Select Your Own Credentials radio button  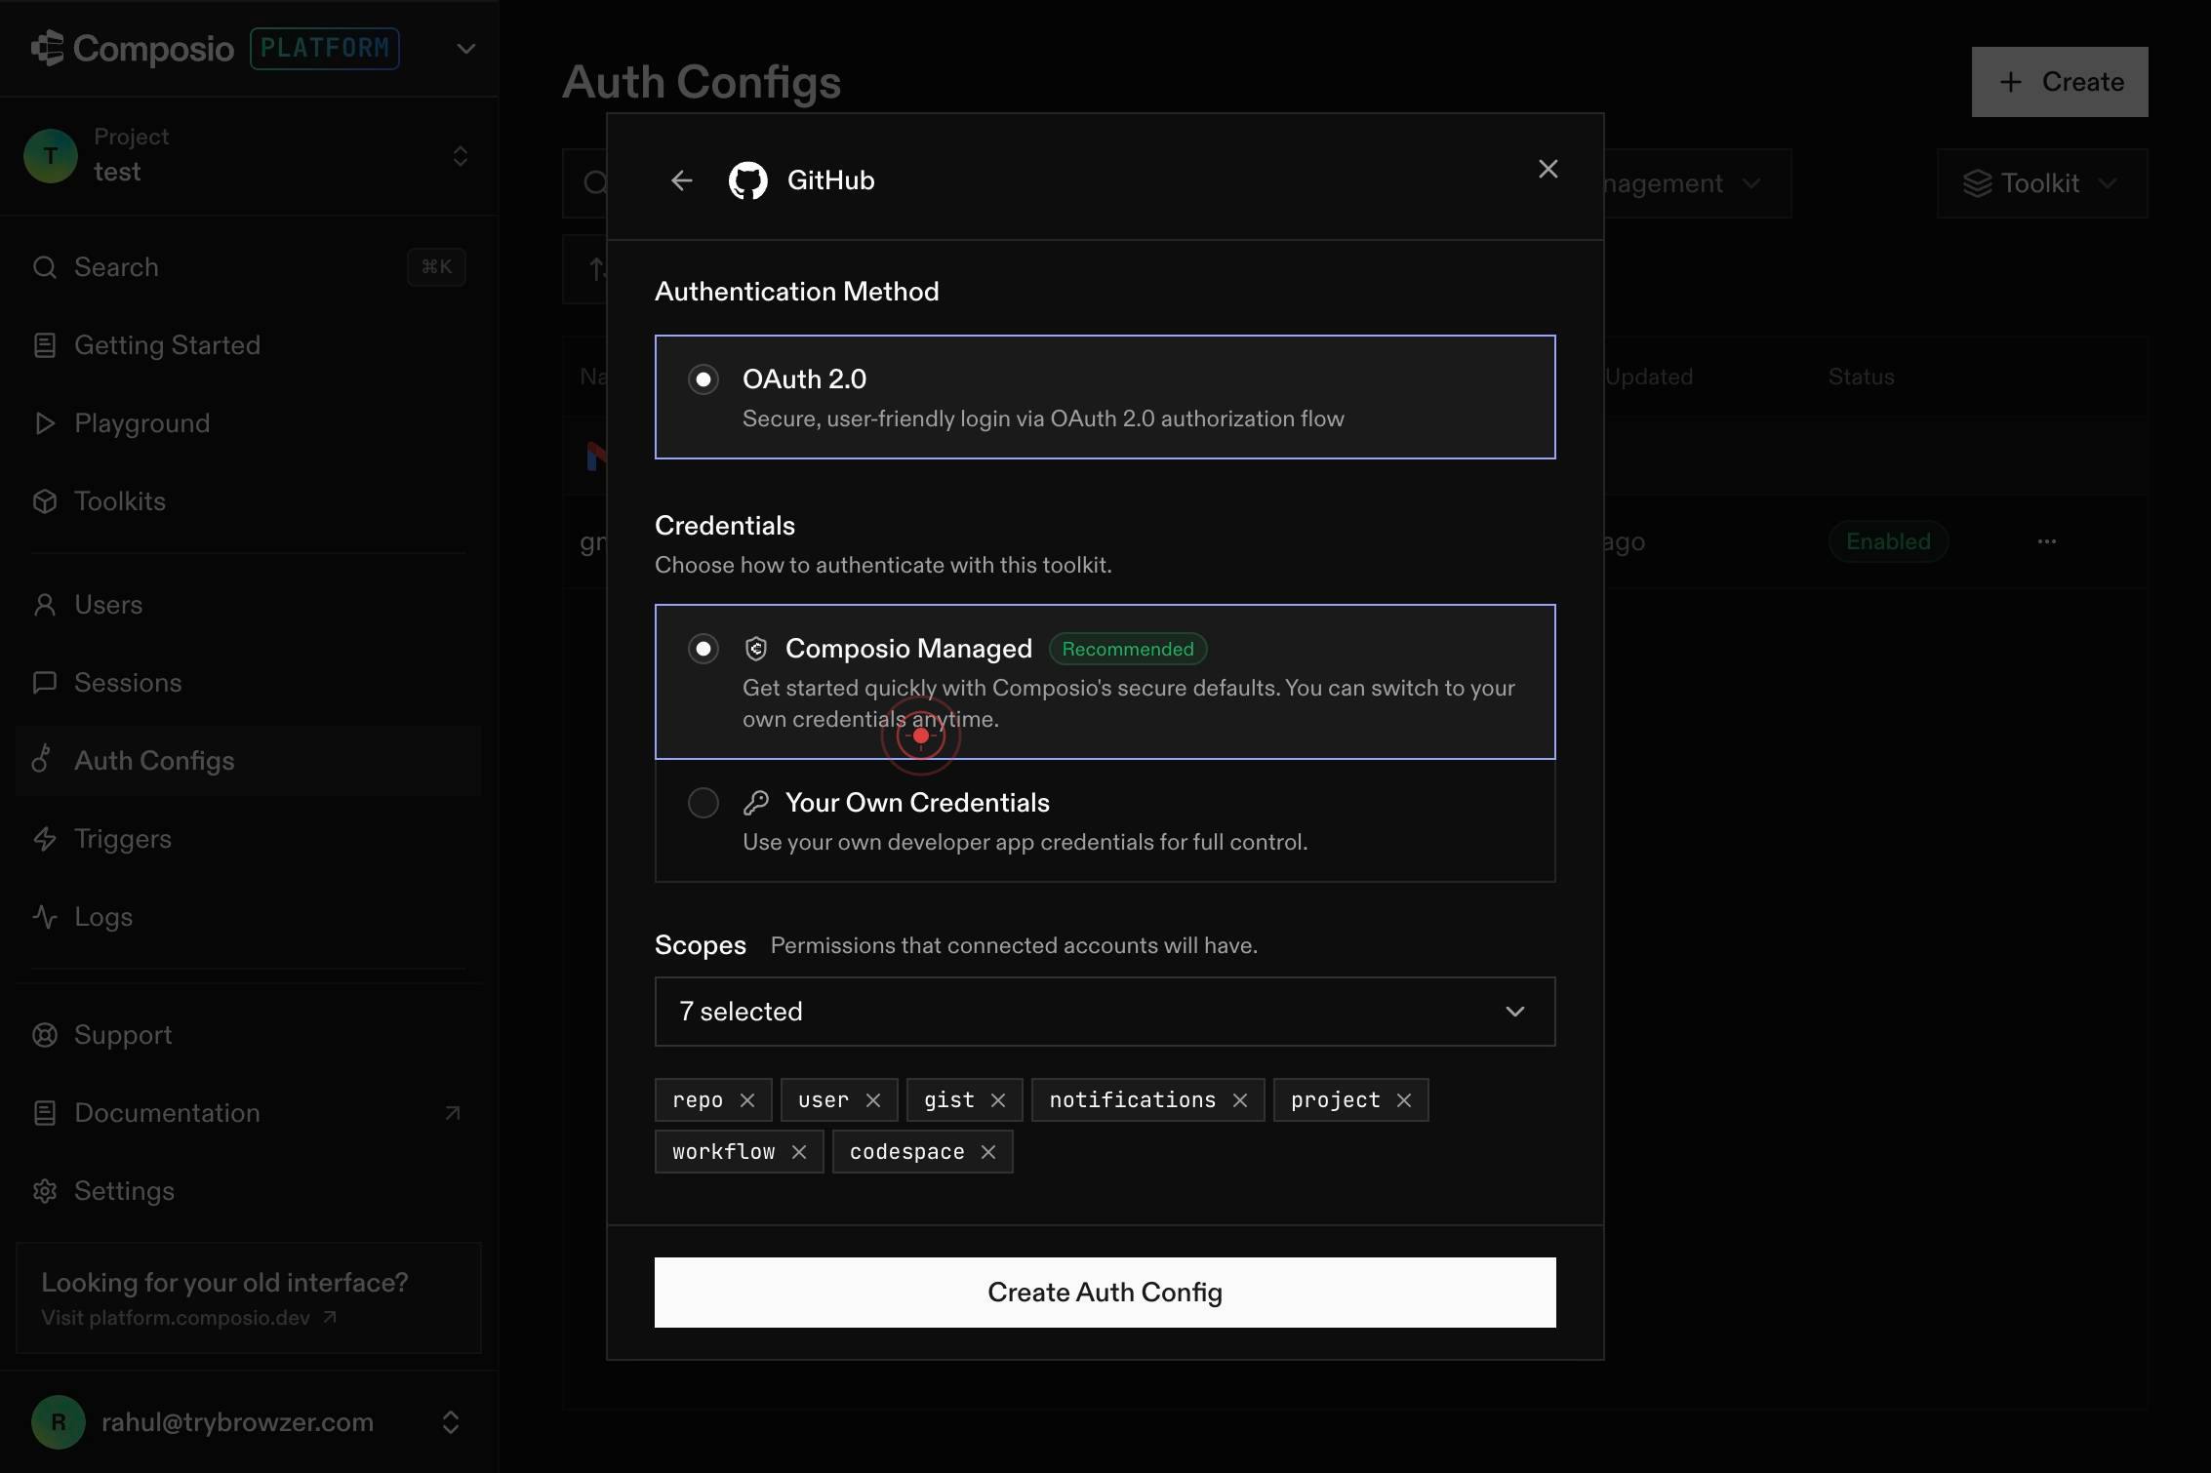[x=703, y=803]
